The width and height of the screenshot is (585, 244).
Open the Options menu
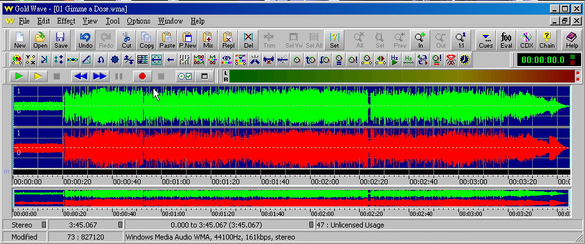point(138,21)
